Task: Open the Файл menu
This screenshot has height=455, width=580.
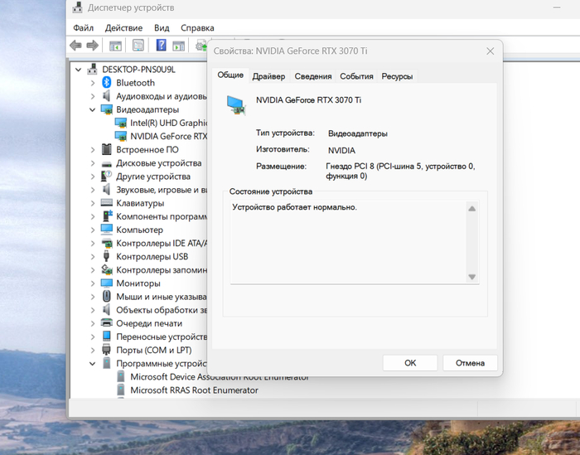Action: (83, 28)
